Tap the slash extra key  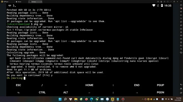(x=42, y=85)
